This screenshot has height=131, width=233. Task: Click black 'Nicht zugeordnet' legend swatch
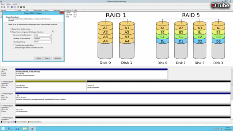point(1,122)
